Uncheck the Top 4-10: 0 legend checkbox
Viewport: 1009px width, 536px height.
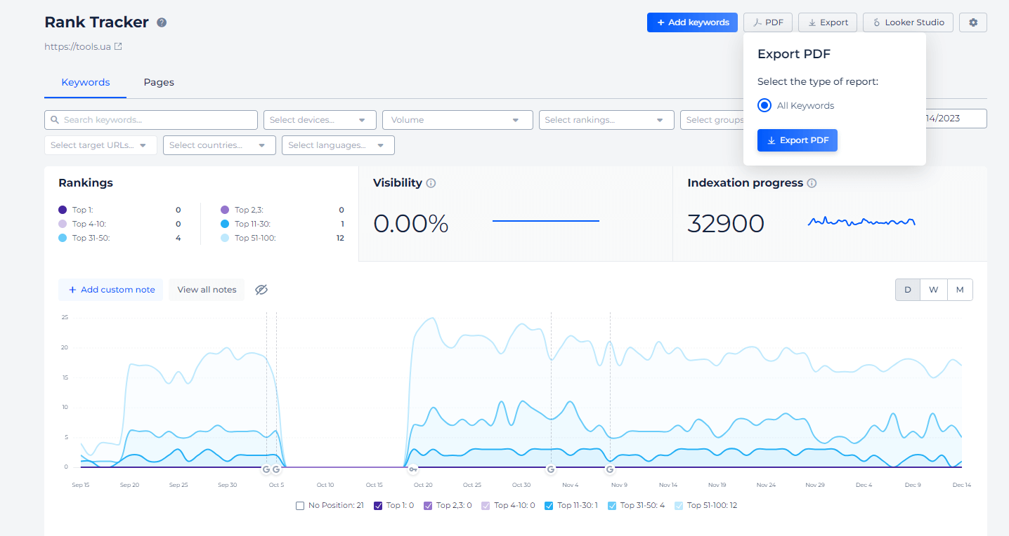[486, 505]
